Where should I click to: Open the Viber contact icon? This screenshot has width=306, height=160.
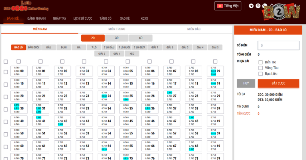(x=258, y=6)
